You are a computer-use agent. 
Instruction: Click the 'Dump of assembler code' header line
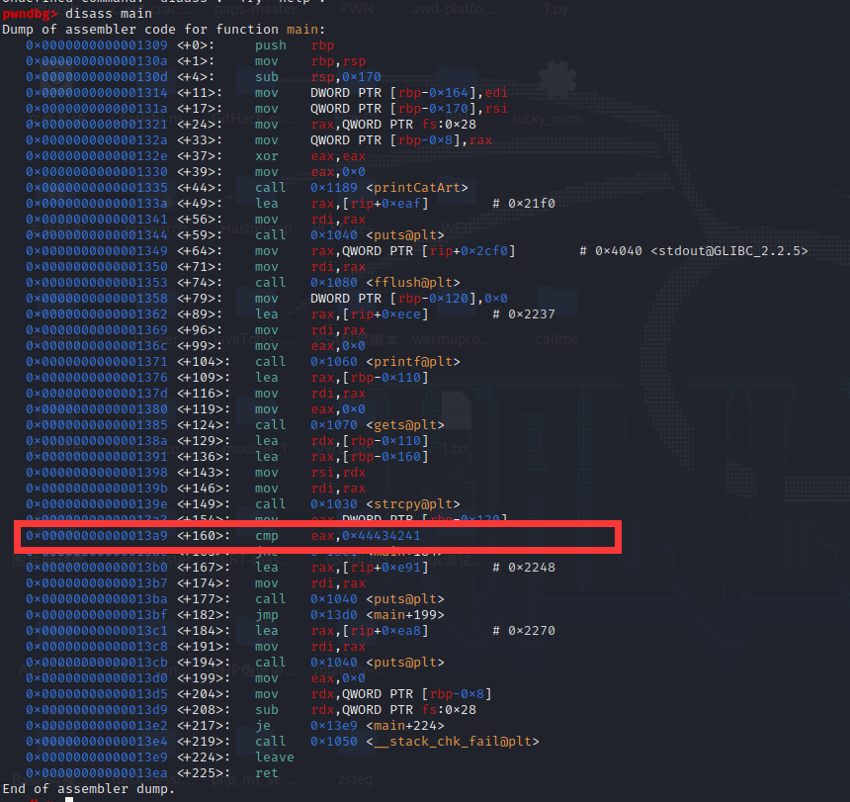tap(164, 30)
